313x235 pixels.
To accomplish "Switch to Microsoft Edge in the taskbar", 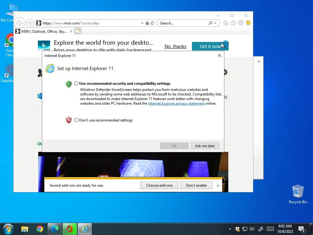I will 54,229.
